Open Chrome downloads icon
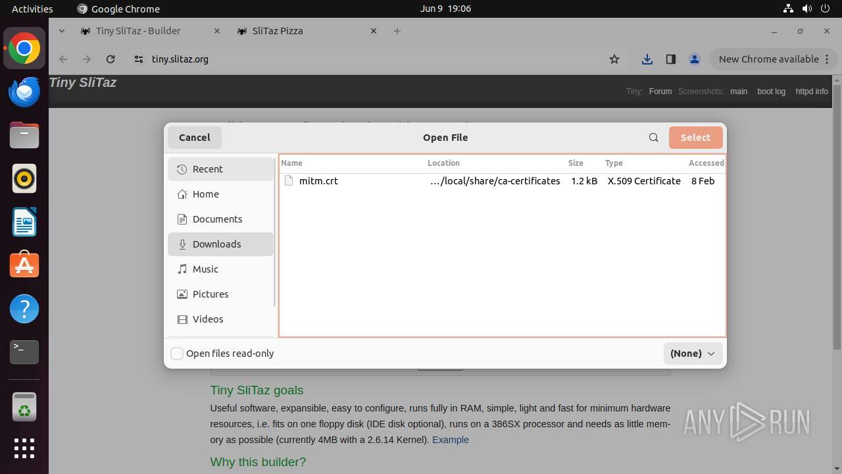Image resolution: width=842 pixels, height=474 pixels. pyautogui.click(x=647, y=59)
